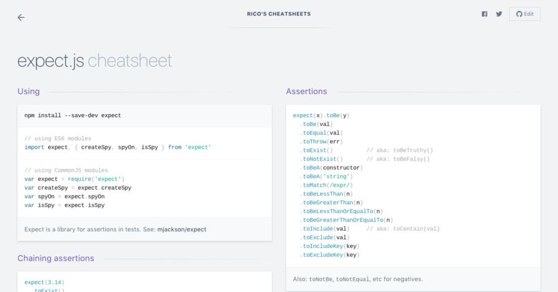Click the Assertions section heading

coord(306,91)
